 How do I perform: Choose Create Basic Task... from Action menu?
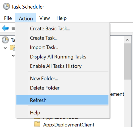62,29
